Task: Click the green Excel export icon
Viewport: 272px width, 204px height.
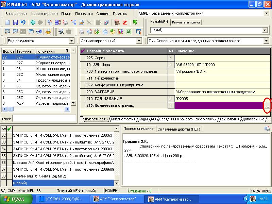Action: [x=129, y=32]
